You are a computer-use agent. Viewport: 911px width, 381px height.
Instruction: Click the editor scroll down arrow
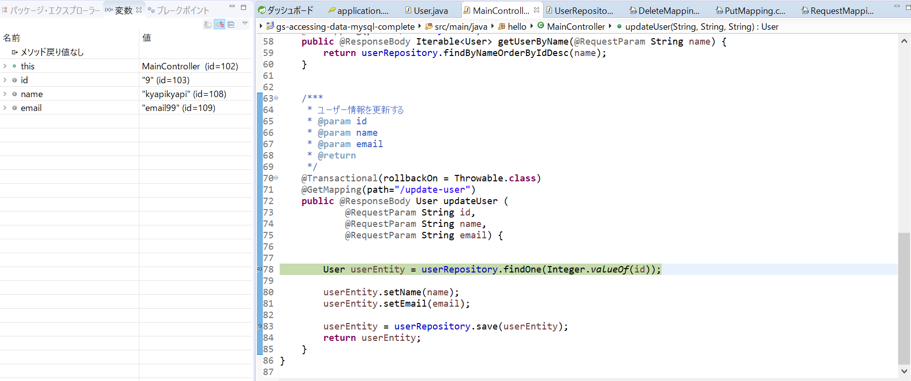[x=904, y=371]
